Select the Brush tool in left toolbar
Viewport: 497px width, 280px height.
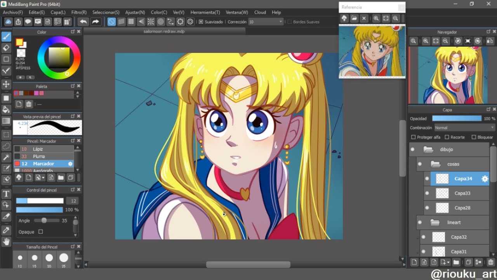coord(6,37)
